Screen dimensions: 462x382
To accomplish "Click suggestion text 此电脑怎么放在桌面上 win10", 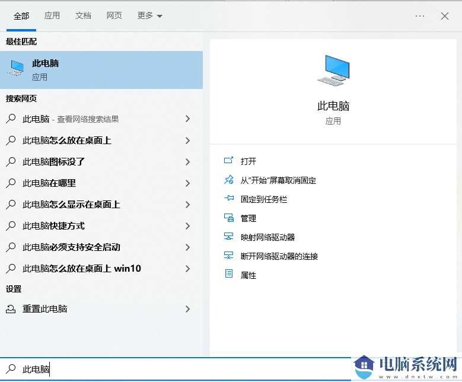I will pos(82,269).
